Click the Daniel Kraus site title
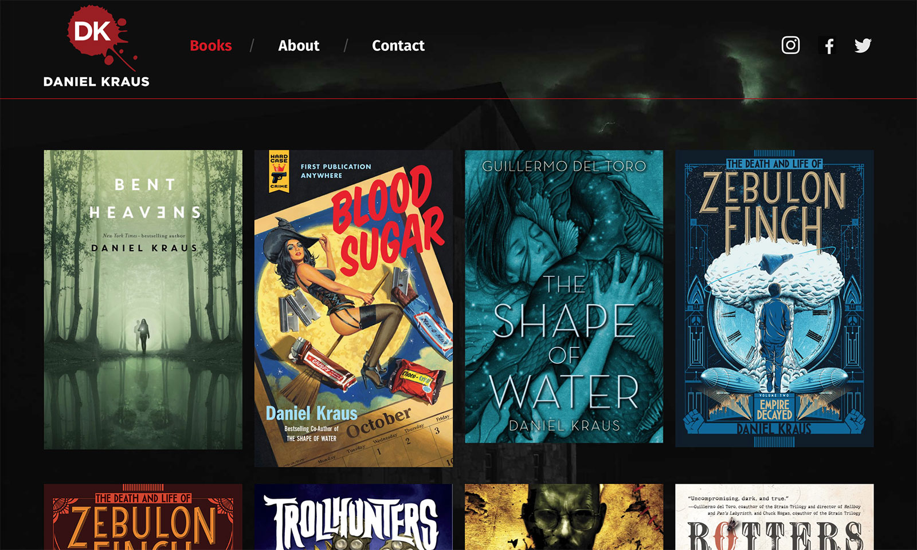Viewport: 917px width, 550px height. click(x=96, y=82)
